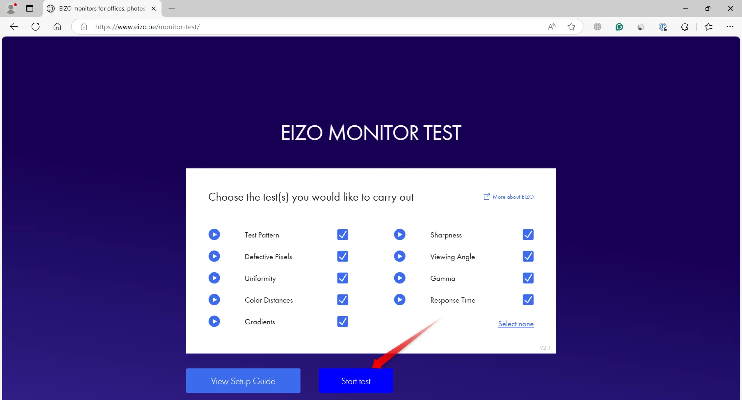Click the Test Pattern play icon
742x400 pixels.
[214, 235]
